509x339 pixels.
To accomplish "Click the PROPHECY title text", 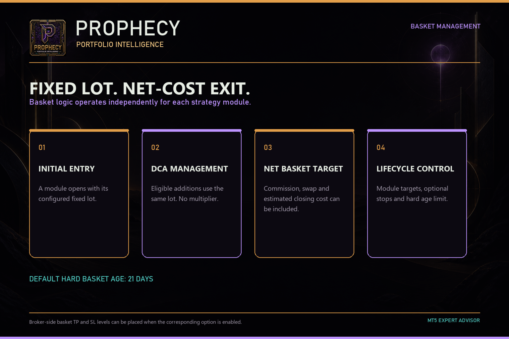I will click(128, 28).
